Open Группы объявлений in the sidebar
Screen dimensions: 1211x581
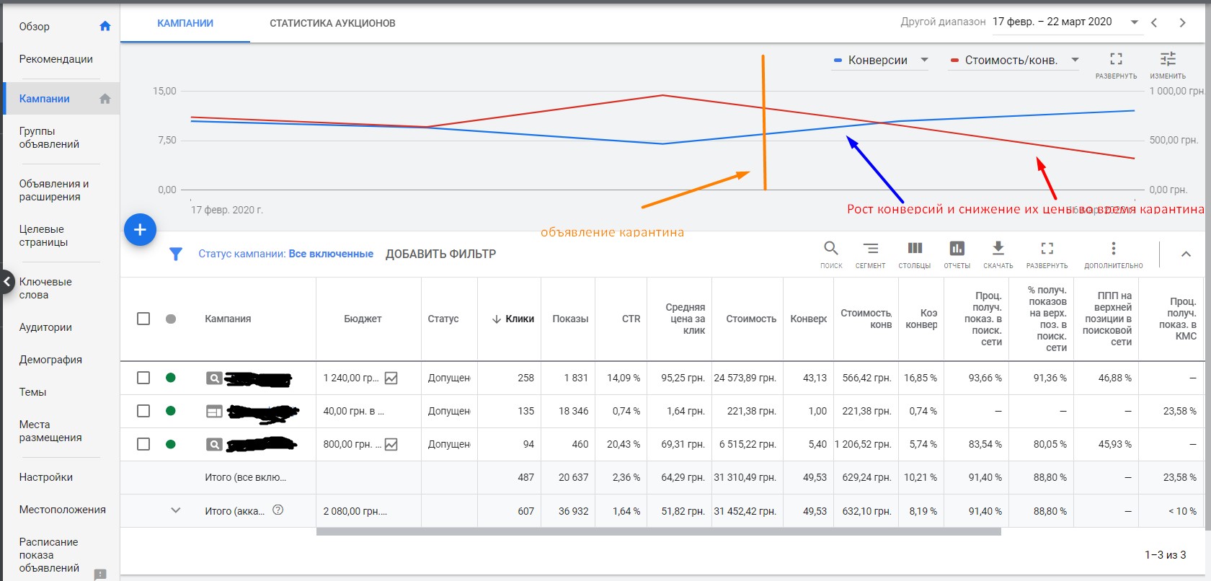(x=49, y=138)
